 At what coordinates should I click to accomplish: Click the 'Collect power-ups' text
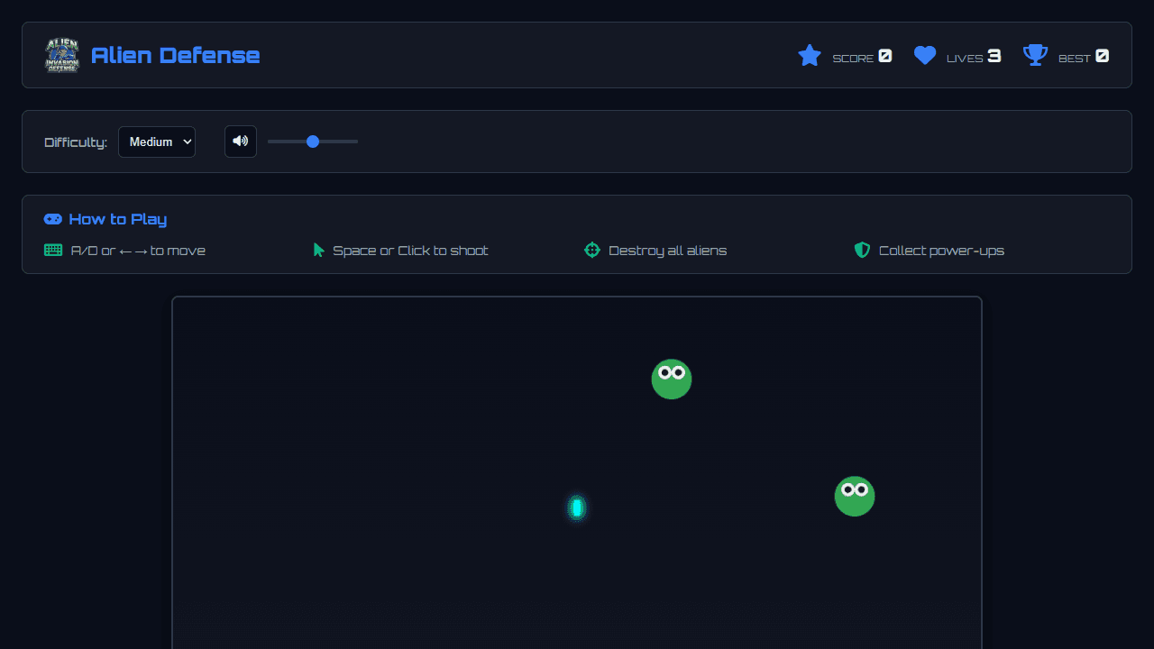pyautogui.click(x=941, y=251)
